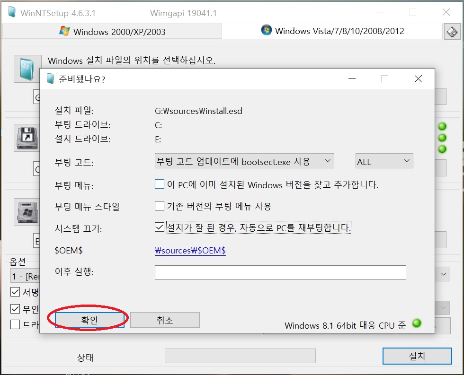This screenshot has height=375, width=464.
Task: Click the disk tool icon beside the tabs
Action: [x=452, y=32]
